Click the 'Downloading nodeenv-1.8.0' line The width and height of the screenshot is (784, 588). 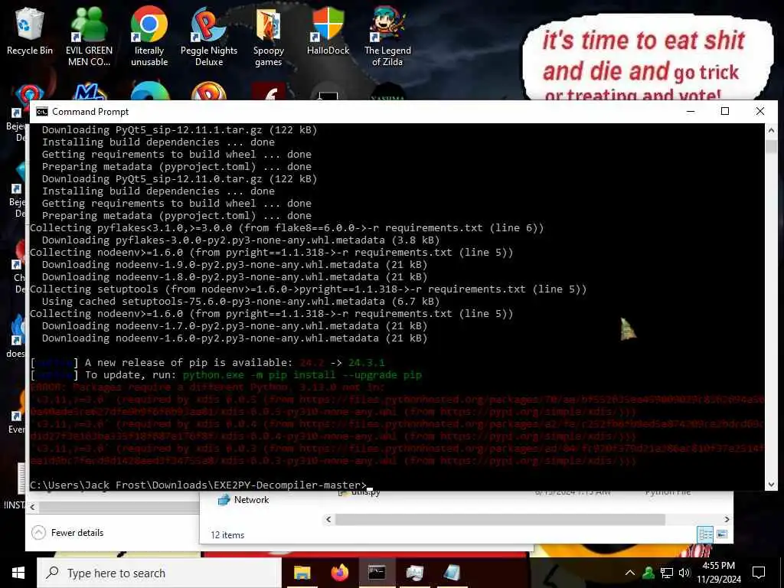pos(234,277)
